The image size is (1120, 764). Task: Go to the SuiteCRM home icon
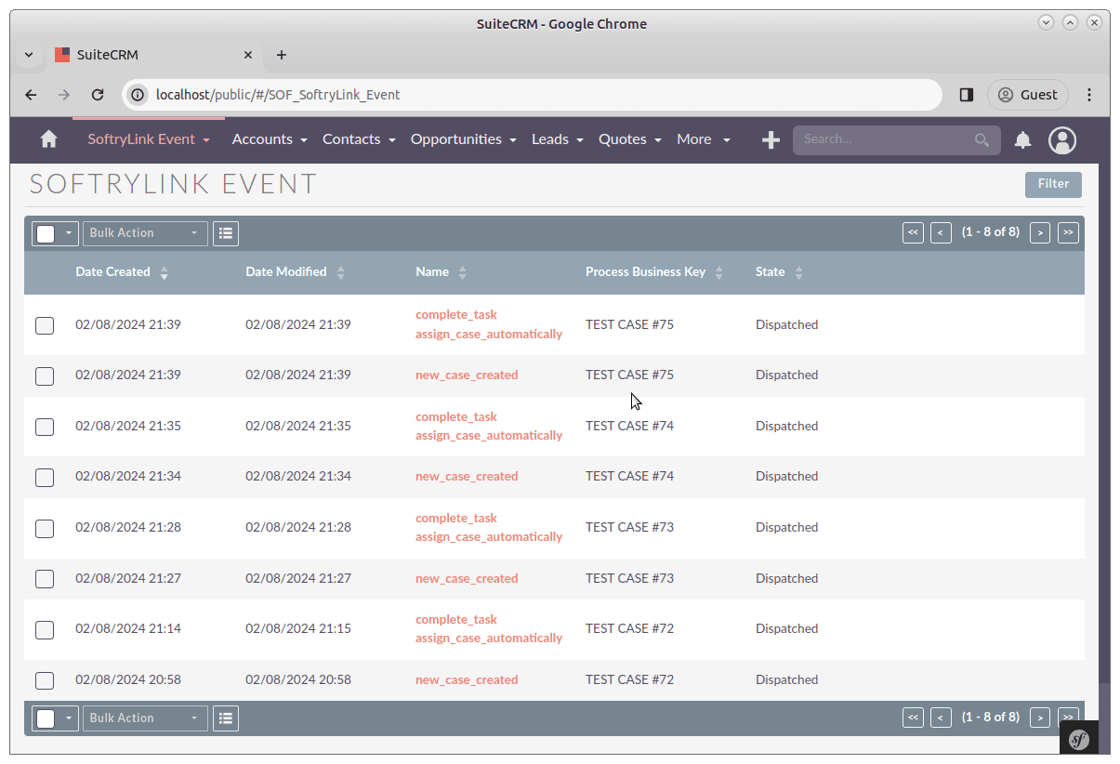pyautogui.click(x=48, y=139)
